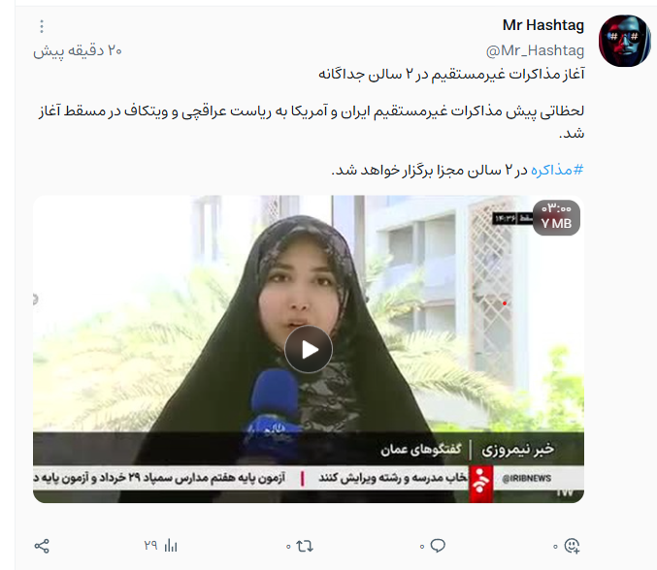Click the Mr Hashtag profile avatar
The image size is (657, 570).
tap(625, 41)
